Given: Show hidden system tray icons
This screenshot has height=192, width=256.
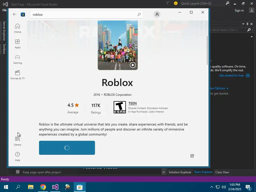Looking at the screenshot, I should 211,187.
